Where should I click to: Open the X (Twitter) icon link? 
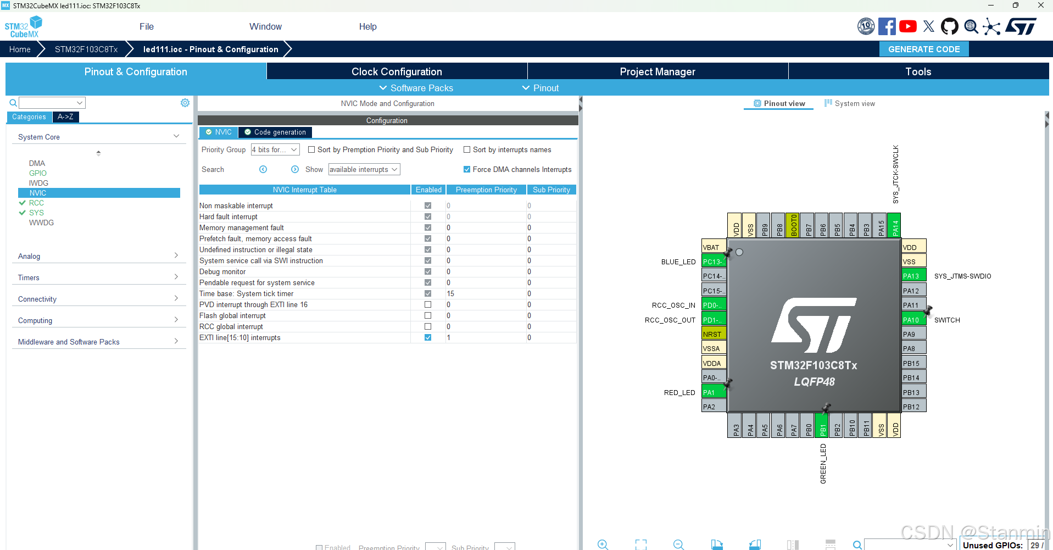[x=929, y=26]
